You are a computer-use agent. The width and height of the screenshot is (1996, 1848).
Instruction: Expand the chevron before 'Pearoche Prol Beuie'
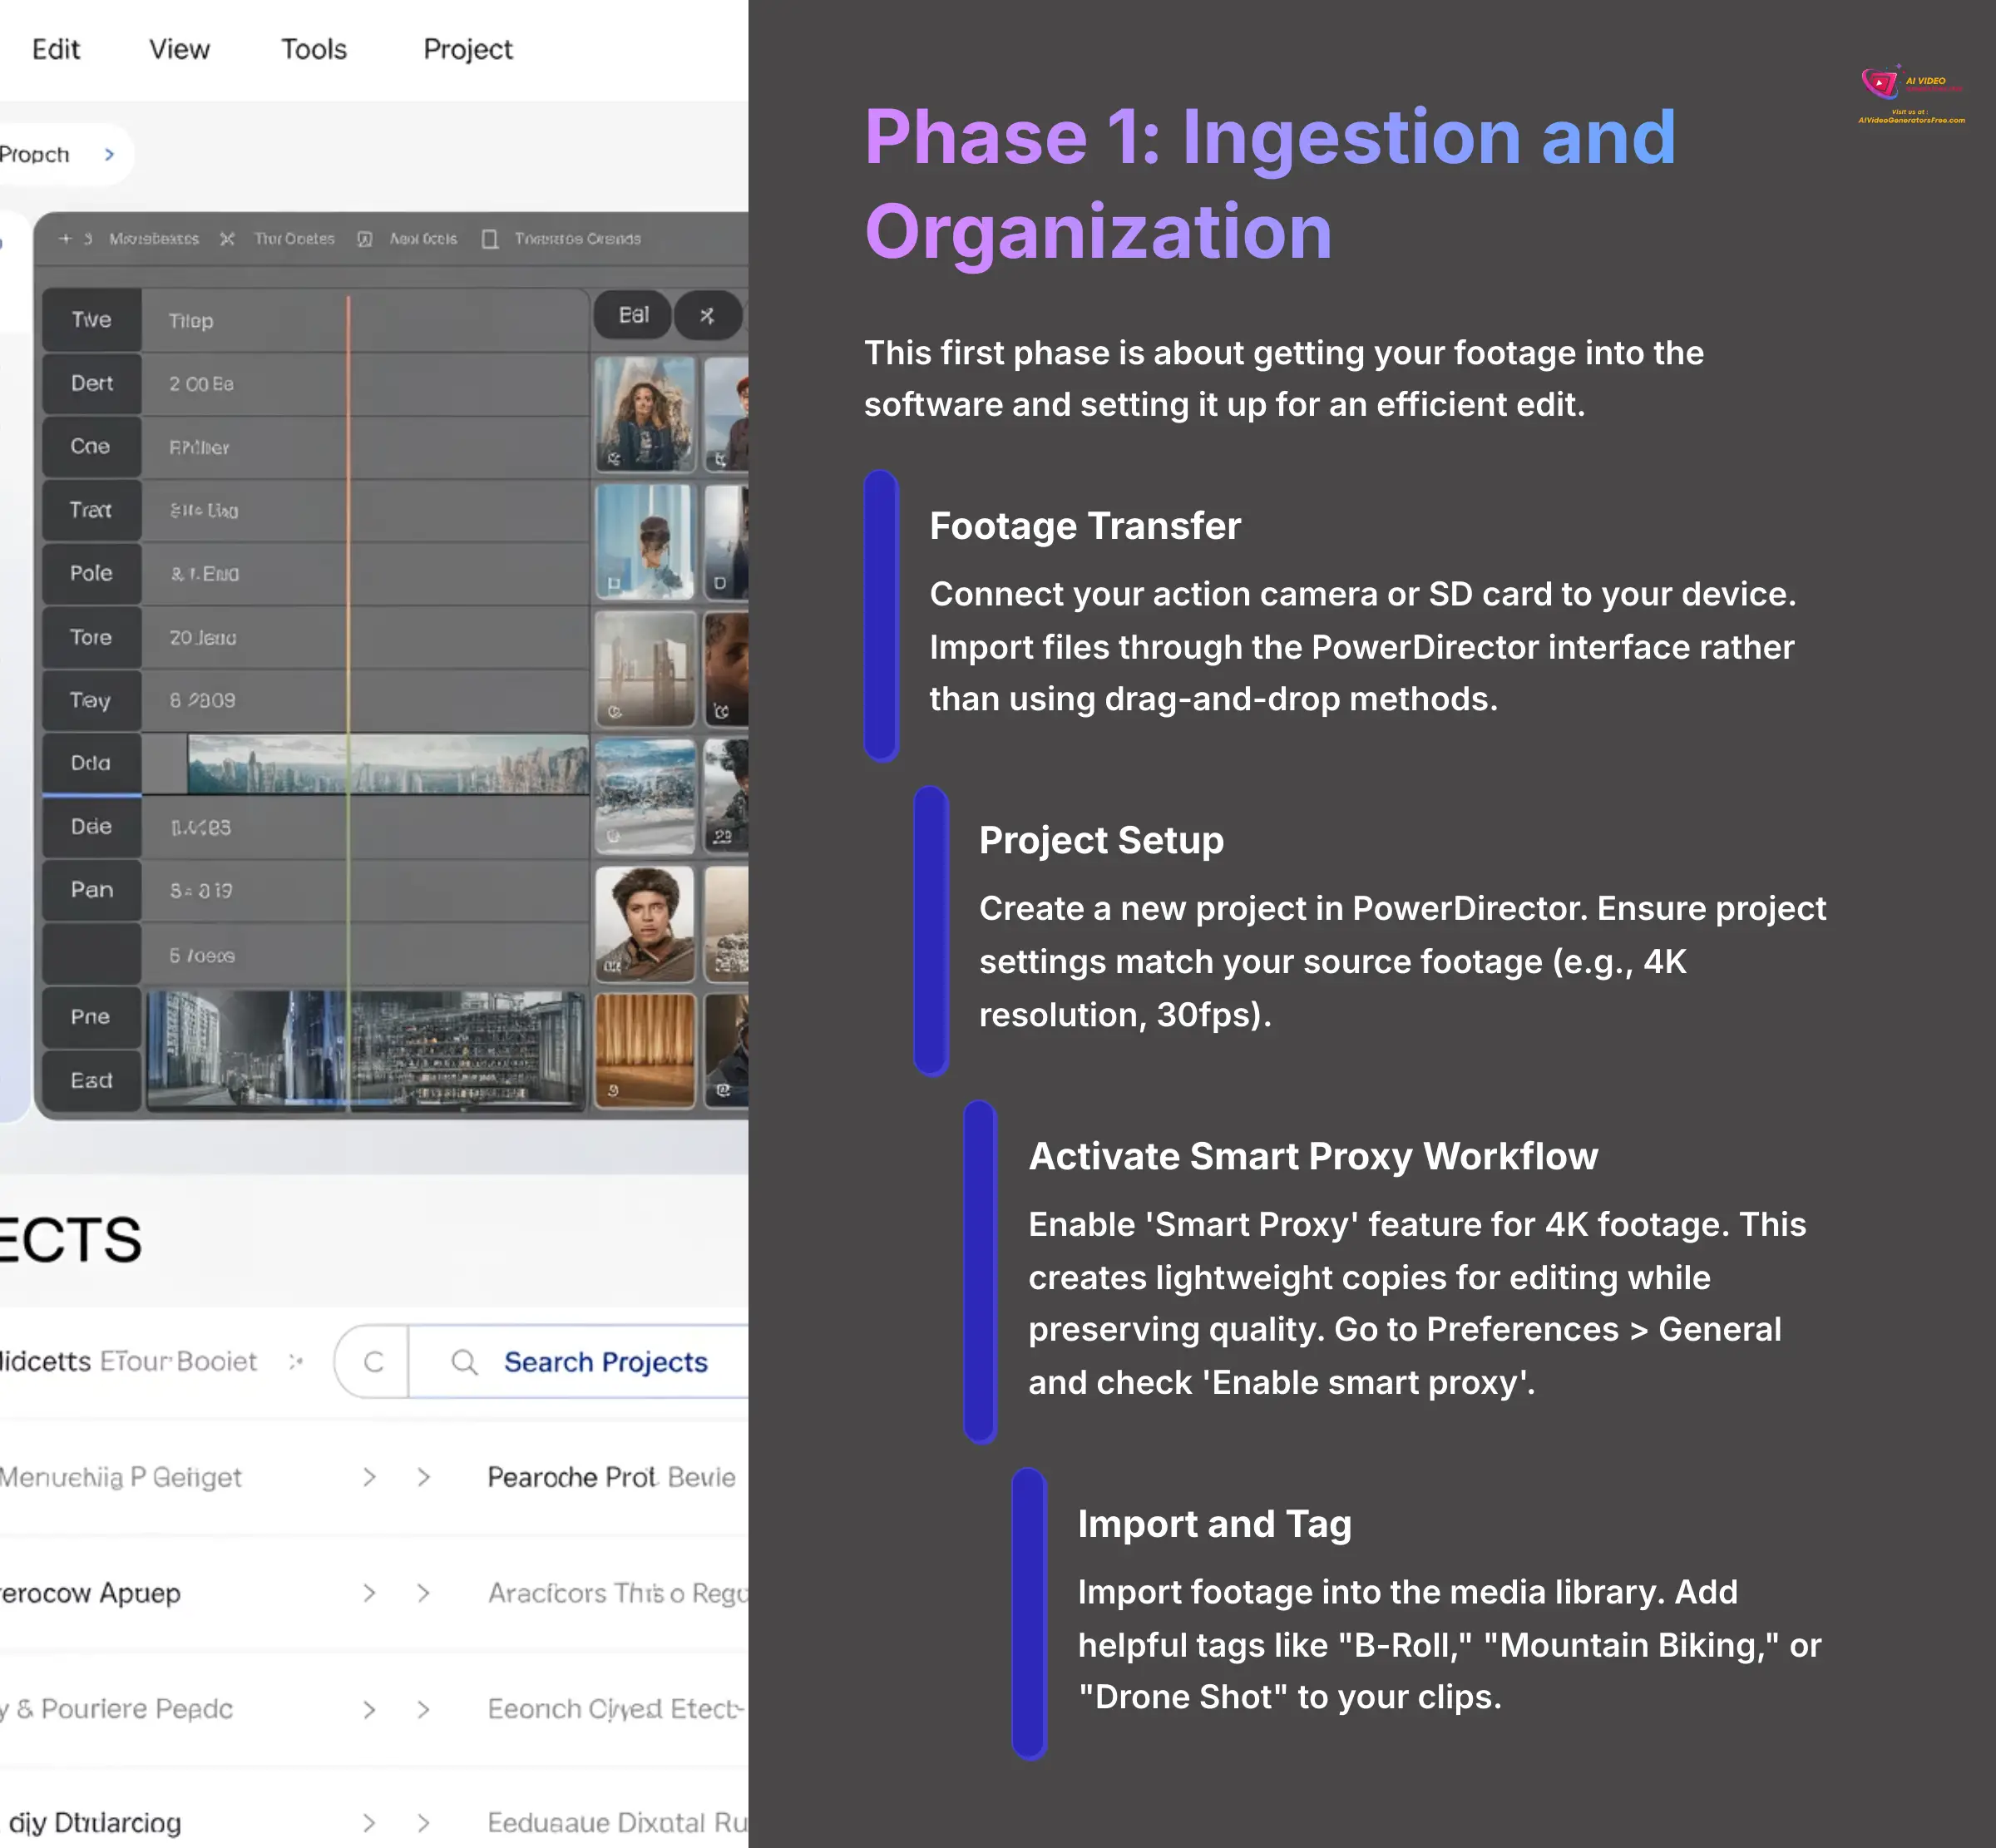pyautogui.click(x=424, y=1477)
